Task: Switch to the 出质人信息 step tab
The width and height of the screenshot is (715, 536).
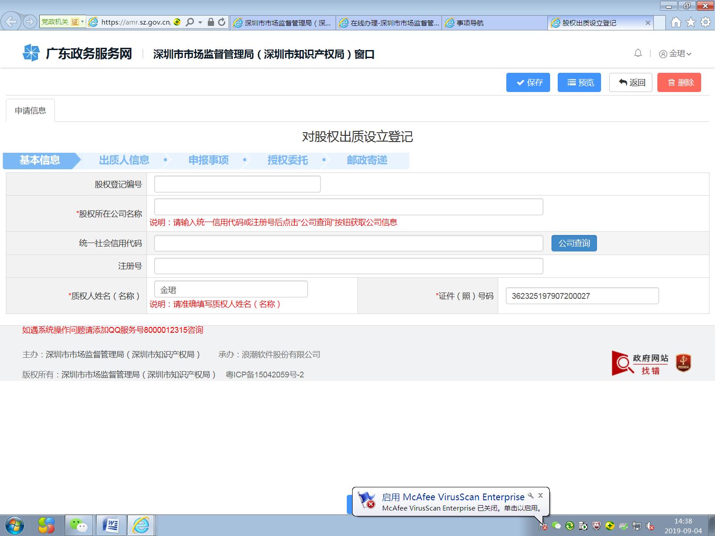Action: pos(124,160)
